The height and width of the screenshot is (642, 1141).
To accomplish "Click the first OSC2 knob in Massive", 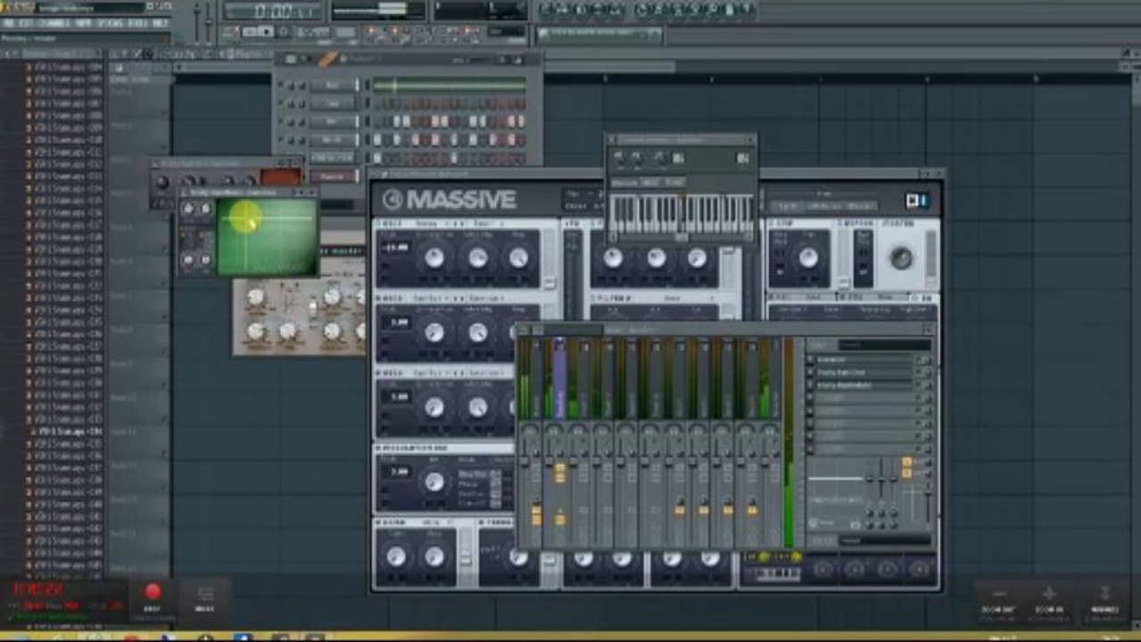I will coord(434,332).
